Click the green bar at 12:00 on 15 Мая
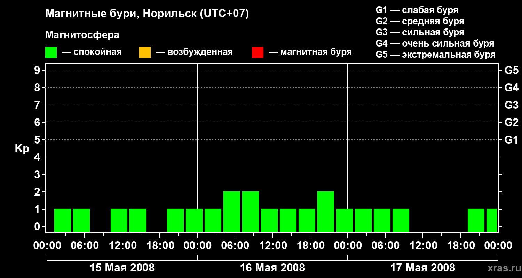 [119, 220]
